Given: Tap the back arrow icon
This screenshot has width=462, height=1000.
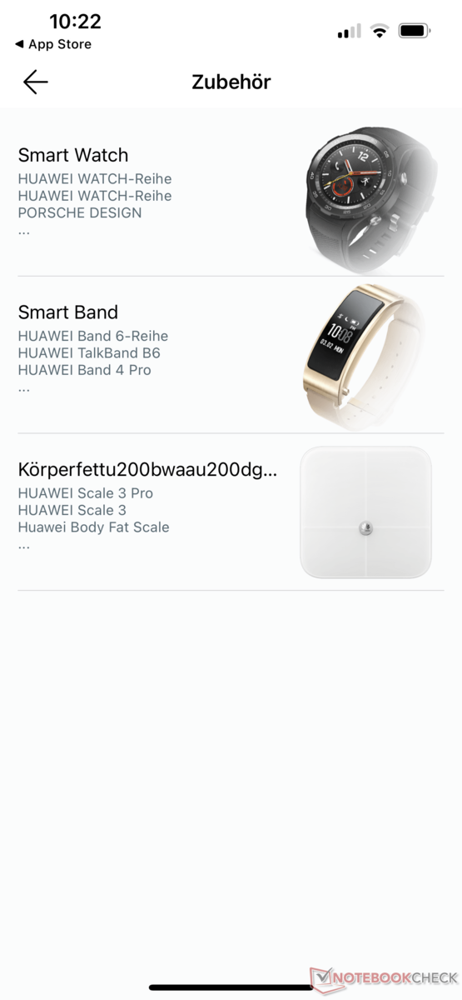Looking at the screenshot, I should click(x=35, y=82).
